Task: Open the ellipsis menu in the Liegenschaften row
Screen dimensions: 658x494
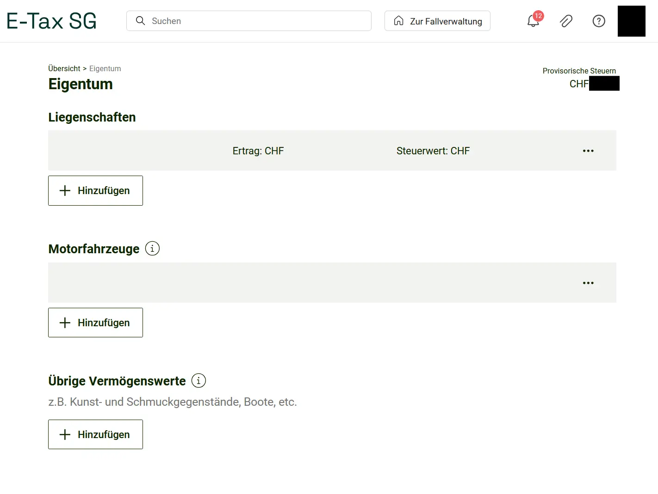Action: [x=588, y=150]
